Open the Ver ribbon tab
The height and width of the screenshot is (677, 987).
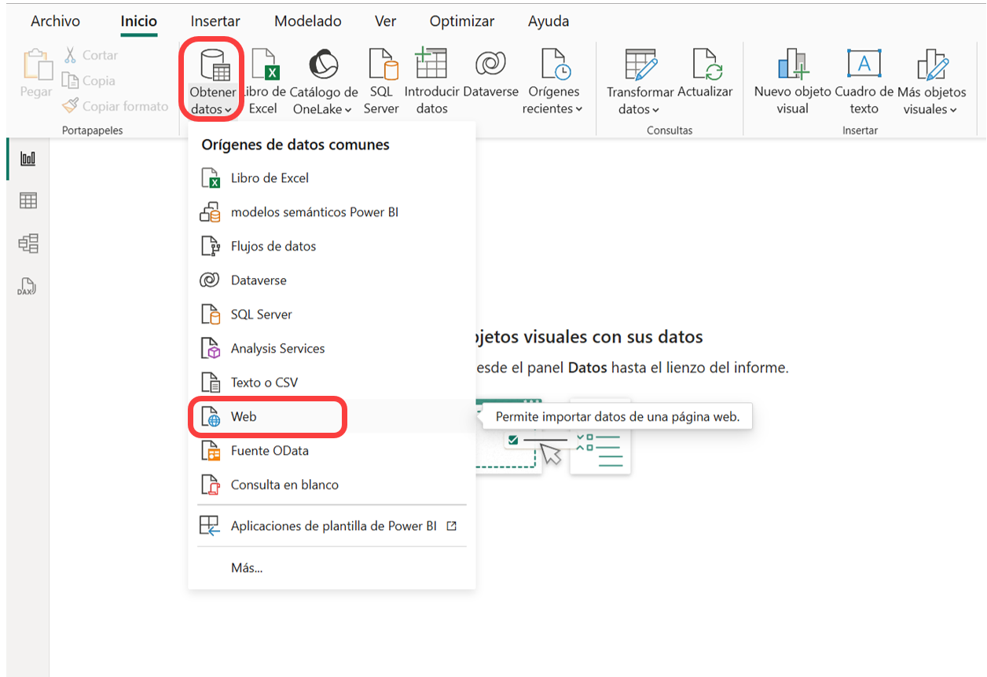pos(385,21)
